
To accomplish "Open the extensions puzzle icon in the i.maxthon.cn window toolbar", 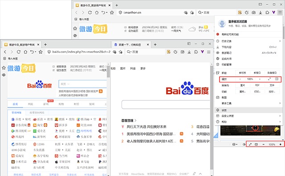I will pos(267,12).
